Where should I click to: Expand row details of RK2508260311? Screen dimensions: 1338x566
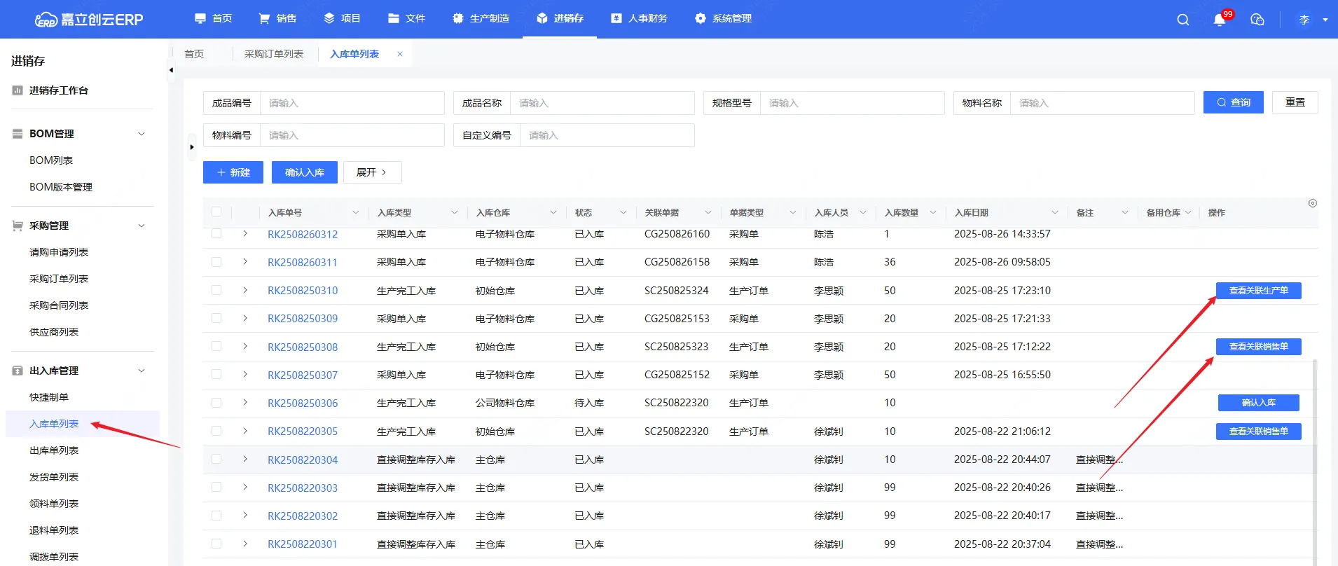[245, 262]
